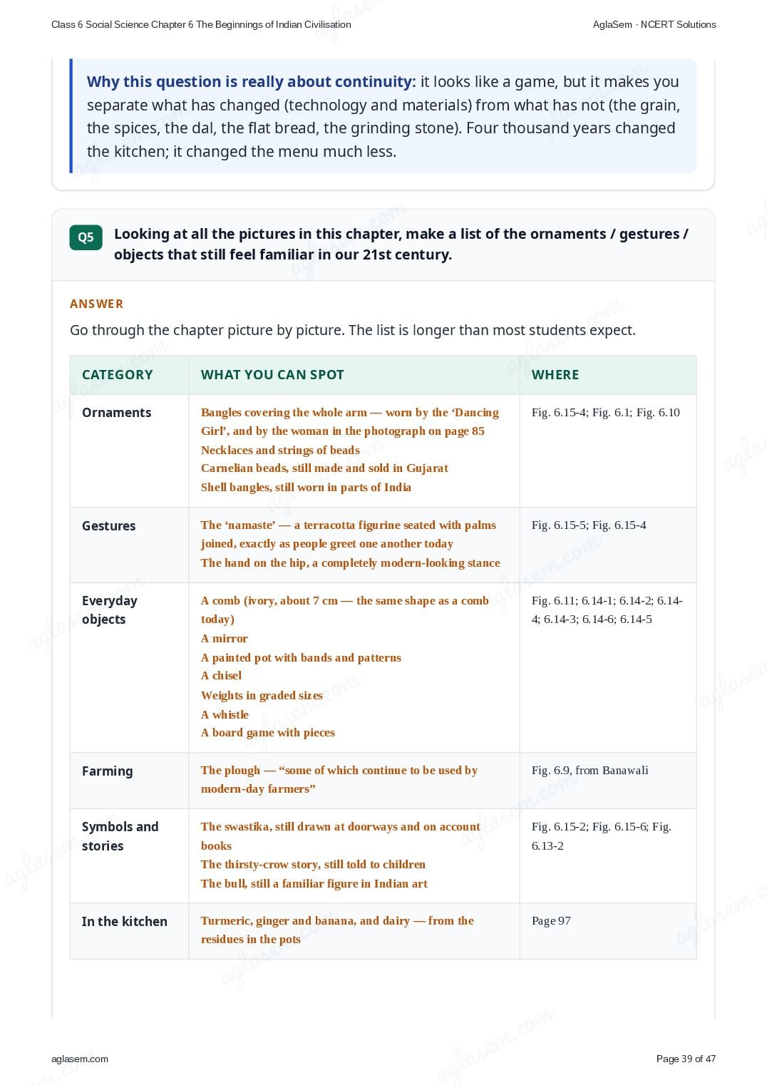Click the AglaSem · NCERT Solutions header text
The image size is (767, 1085).
[654, 24]
